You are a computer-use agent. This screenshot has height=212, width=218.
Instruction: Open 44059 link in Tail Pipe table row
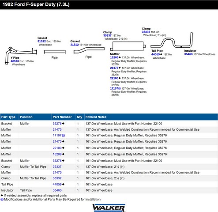click(57, 184)
